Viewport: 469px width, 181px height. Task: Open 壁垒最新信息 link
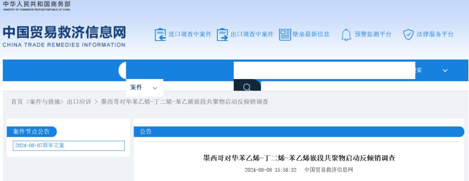point(311,34)
